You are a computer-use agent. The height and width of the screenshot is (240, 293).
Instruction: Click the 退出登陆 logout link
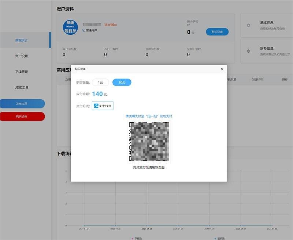coord(111,25)
